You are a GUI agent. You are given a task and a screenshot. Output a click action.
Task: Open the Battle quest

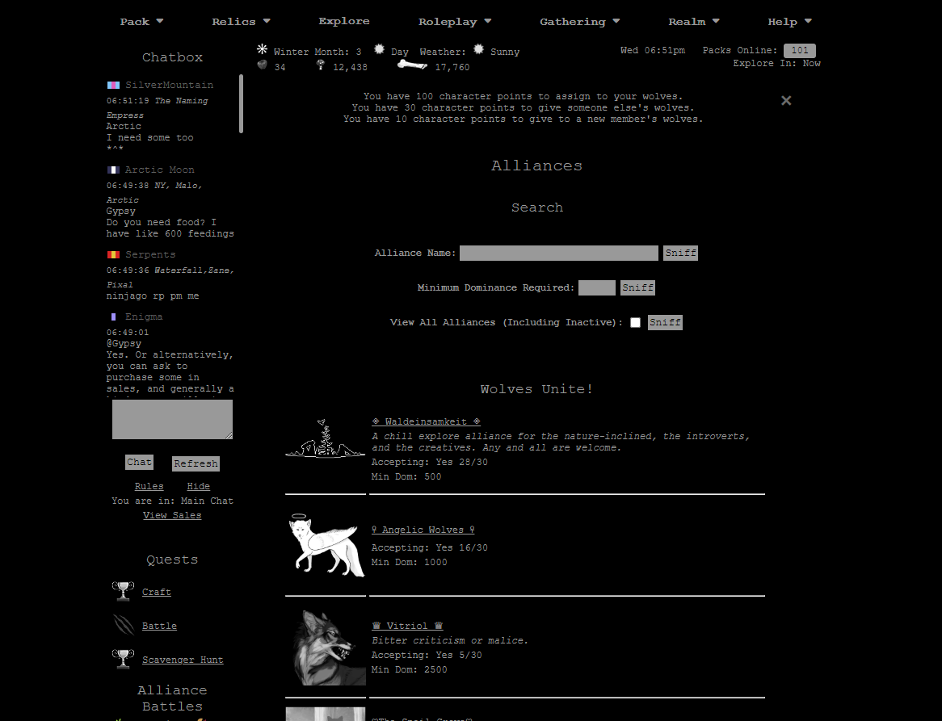click(x=159, y=627)
